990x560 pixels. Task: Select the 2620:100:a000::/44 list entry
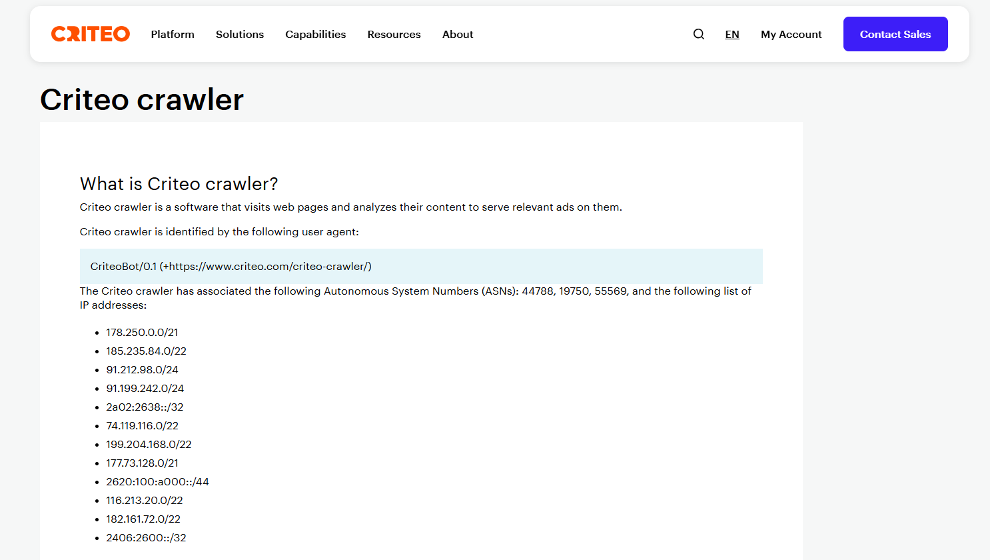(157, 481)
